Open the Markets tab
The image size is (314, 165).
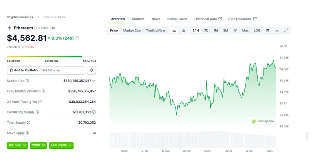point(138,19)
